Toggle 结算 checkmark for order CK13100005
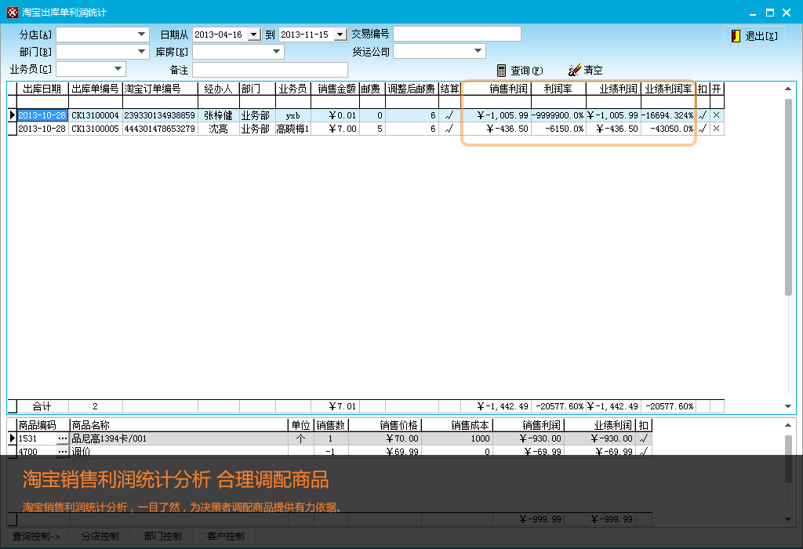Image resolution: width=803 pixels, height=549 pixels. tap(449, 129)
